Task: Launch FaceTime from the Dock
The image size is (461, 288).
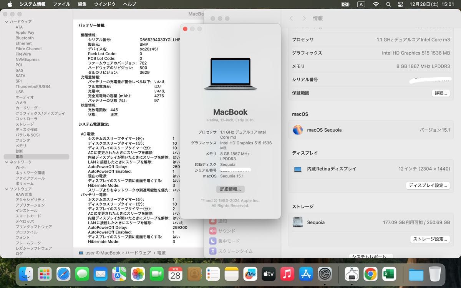Action: [x=157, y=274]
